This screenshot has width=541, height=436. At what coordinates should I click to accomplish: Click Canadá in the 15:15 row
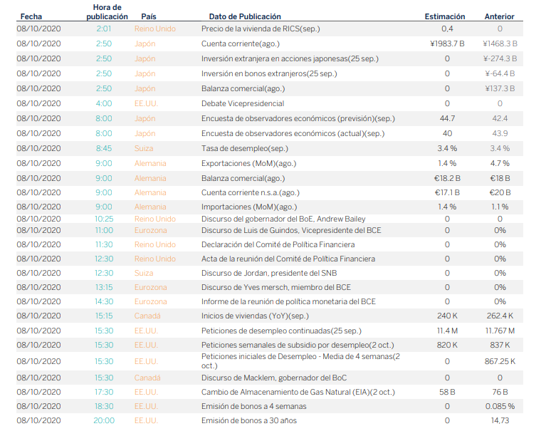click(147, 316)
